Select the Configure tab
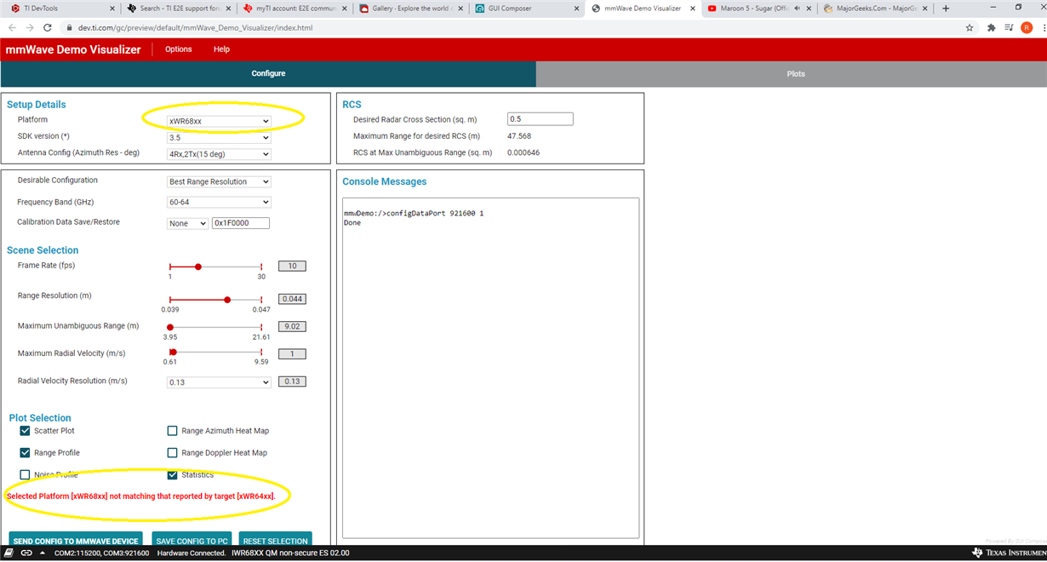1047x562 pixels. pos(268,74)
